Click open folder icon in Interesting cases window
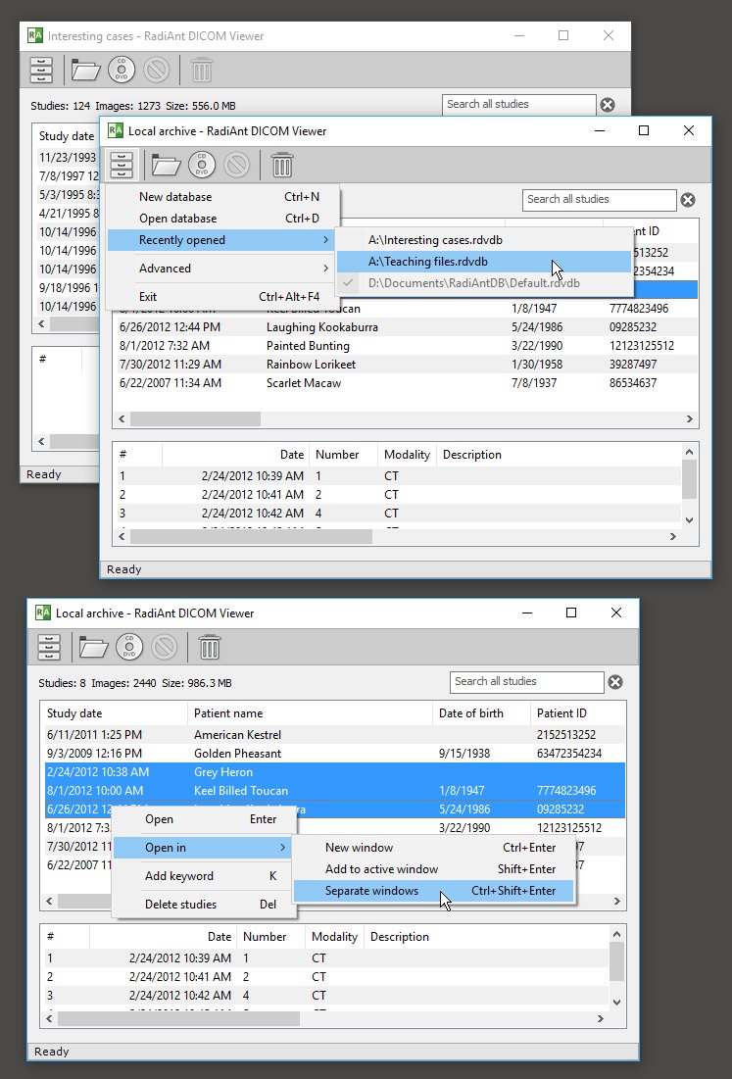The height and width of the screenshot is (1079, 732). coord(86,71)
